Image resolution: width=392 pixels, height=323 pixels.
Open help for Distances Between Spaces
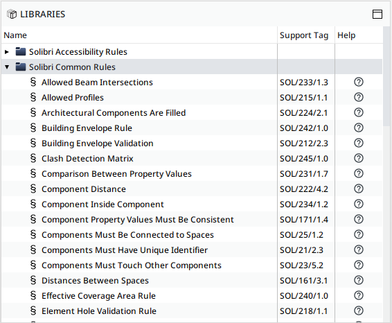click(359, 281)
